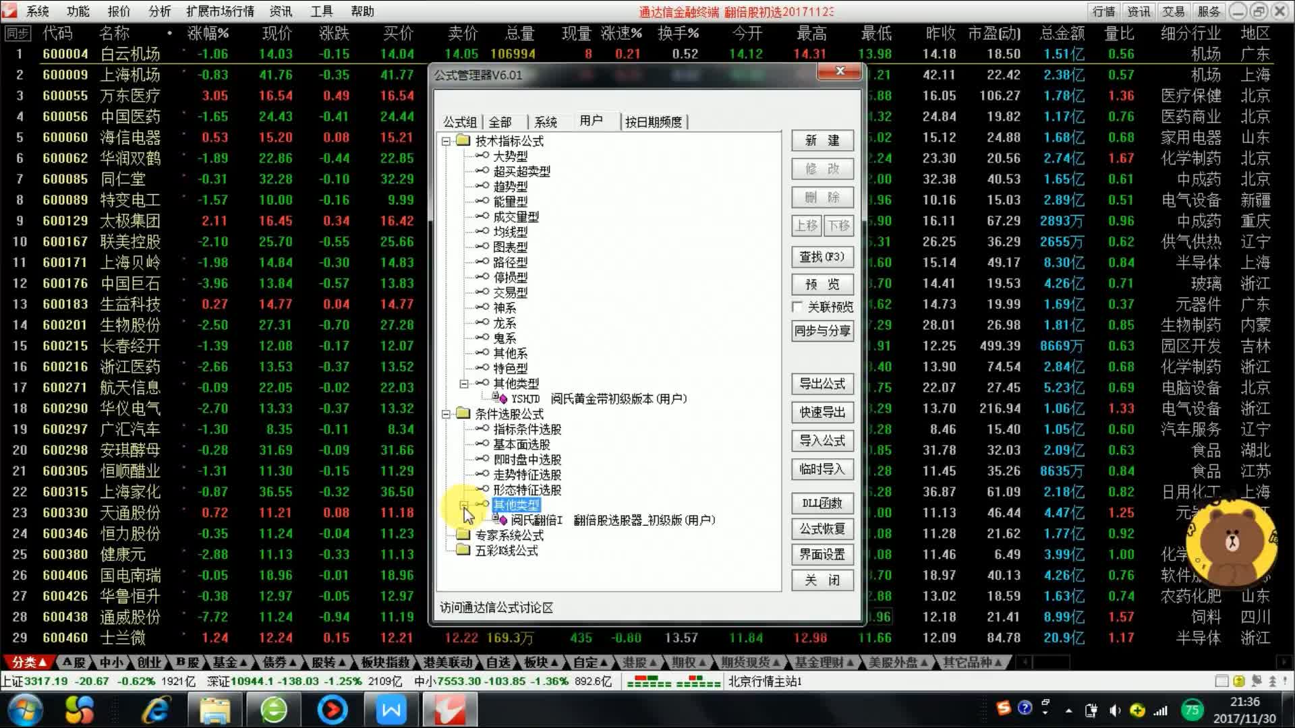Open the 分析 menu
Image resolution: width=1295 pixels, height=728 pixels.
click(x=159, y=11)
